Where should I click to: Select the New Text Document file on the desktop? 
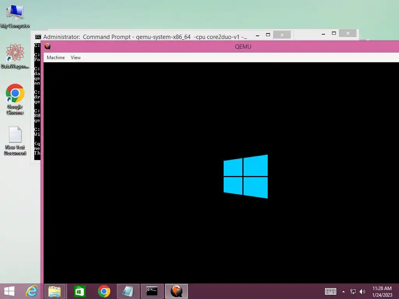click(x=15, y=140)
